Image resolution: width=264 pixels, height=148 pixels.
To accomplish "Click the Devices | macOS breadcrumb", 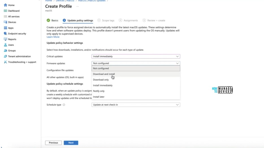I will 65,1.
